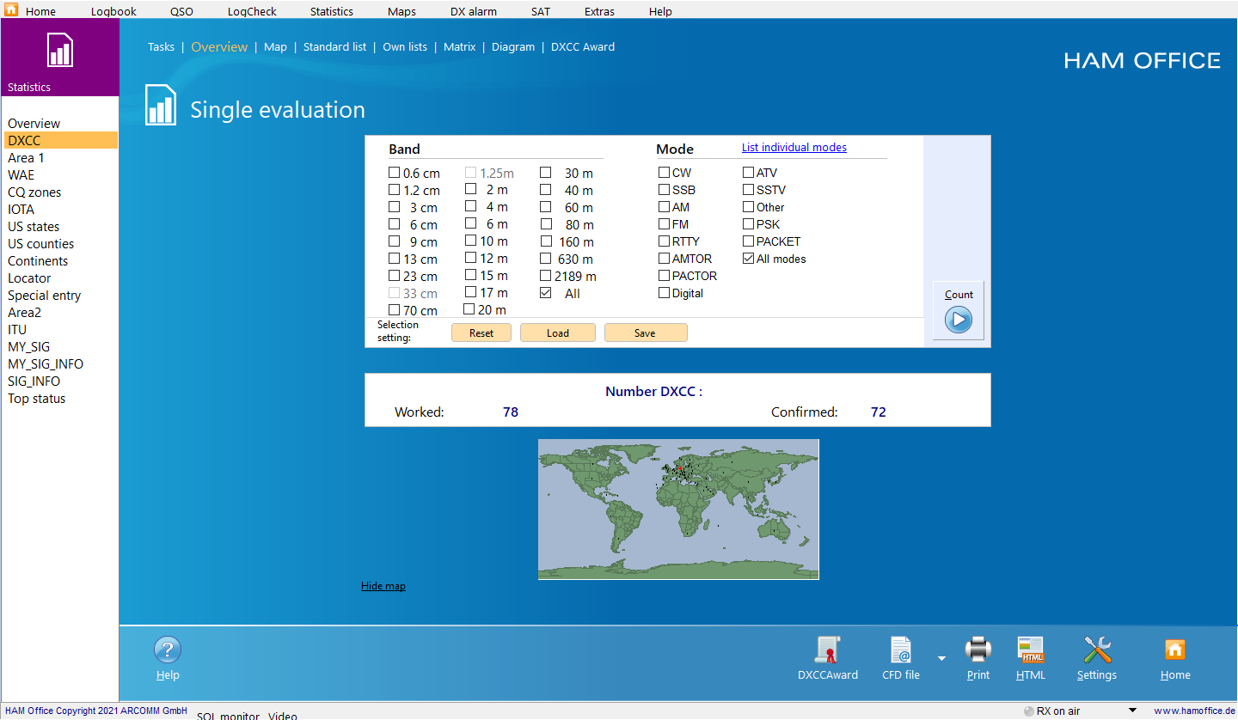Select Continents in the statistics list
1238x720 pixels.
coord(38,261)
